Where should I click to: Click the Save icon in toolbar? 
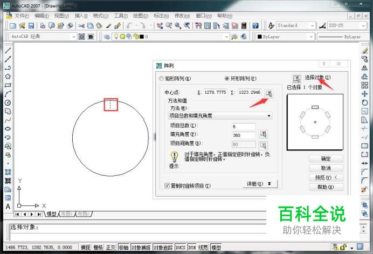(x=31, y=25)
